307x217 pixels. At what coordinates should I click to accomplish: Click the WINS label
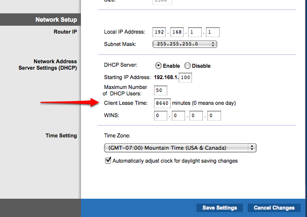[x=112, y=115]
